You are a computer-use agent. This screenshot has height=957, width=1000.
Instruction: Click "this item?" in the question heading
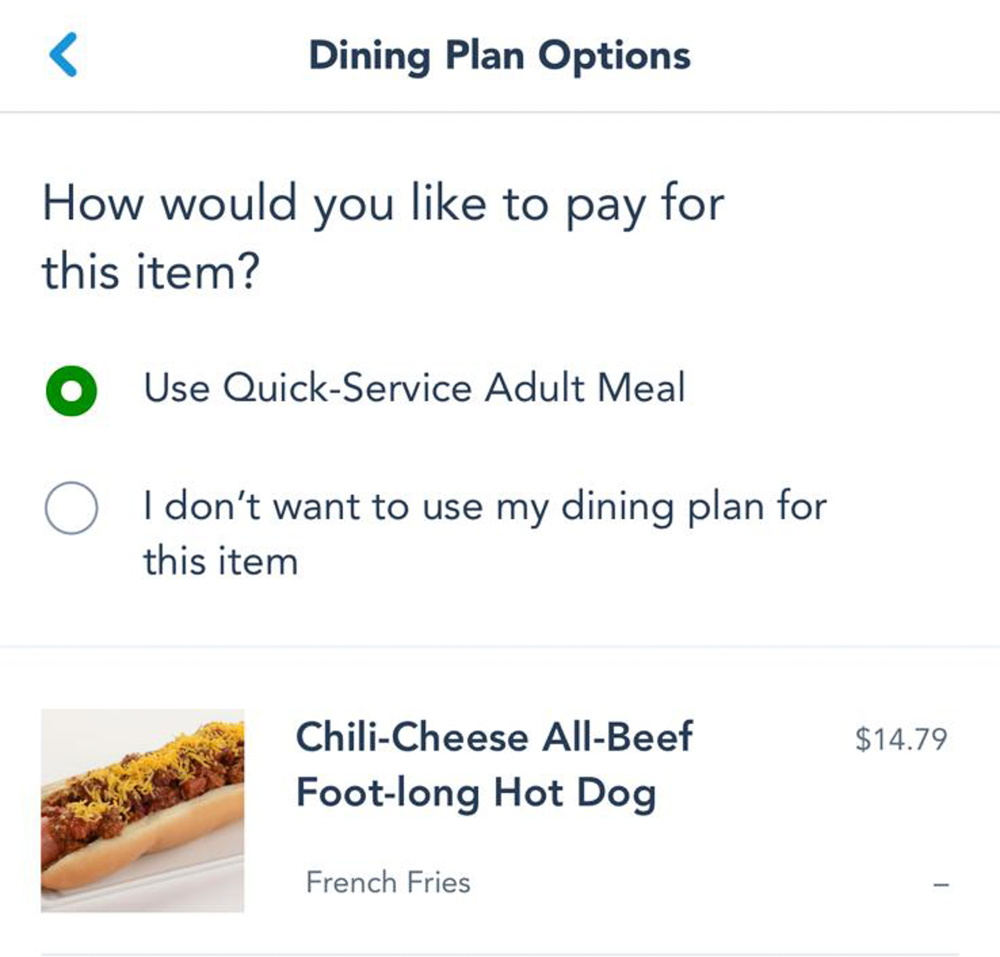(151, 272)
